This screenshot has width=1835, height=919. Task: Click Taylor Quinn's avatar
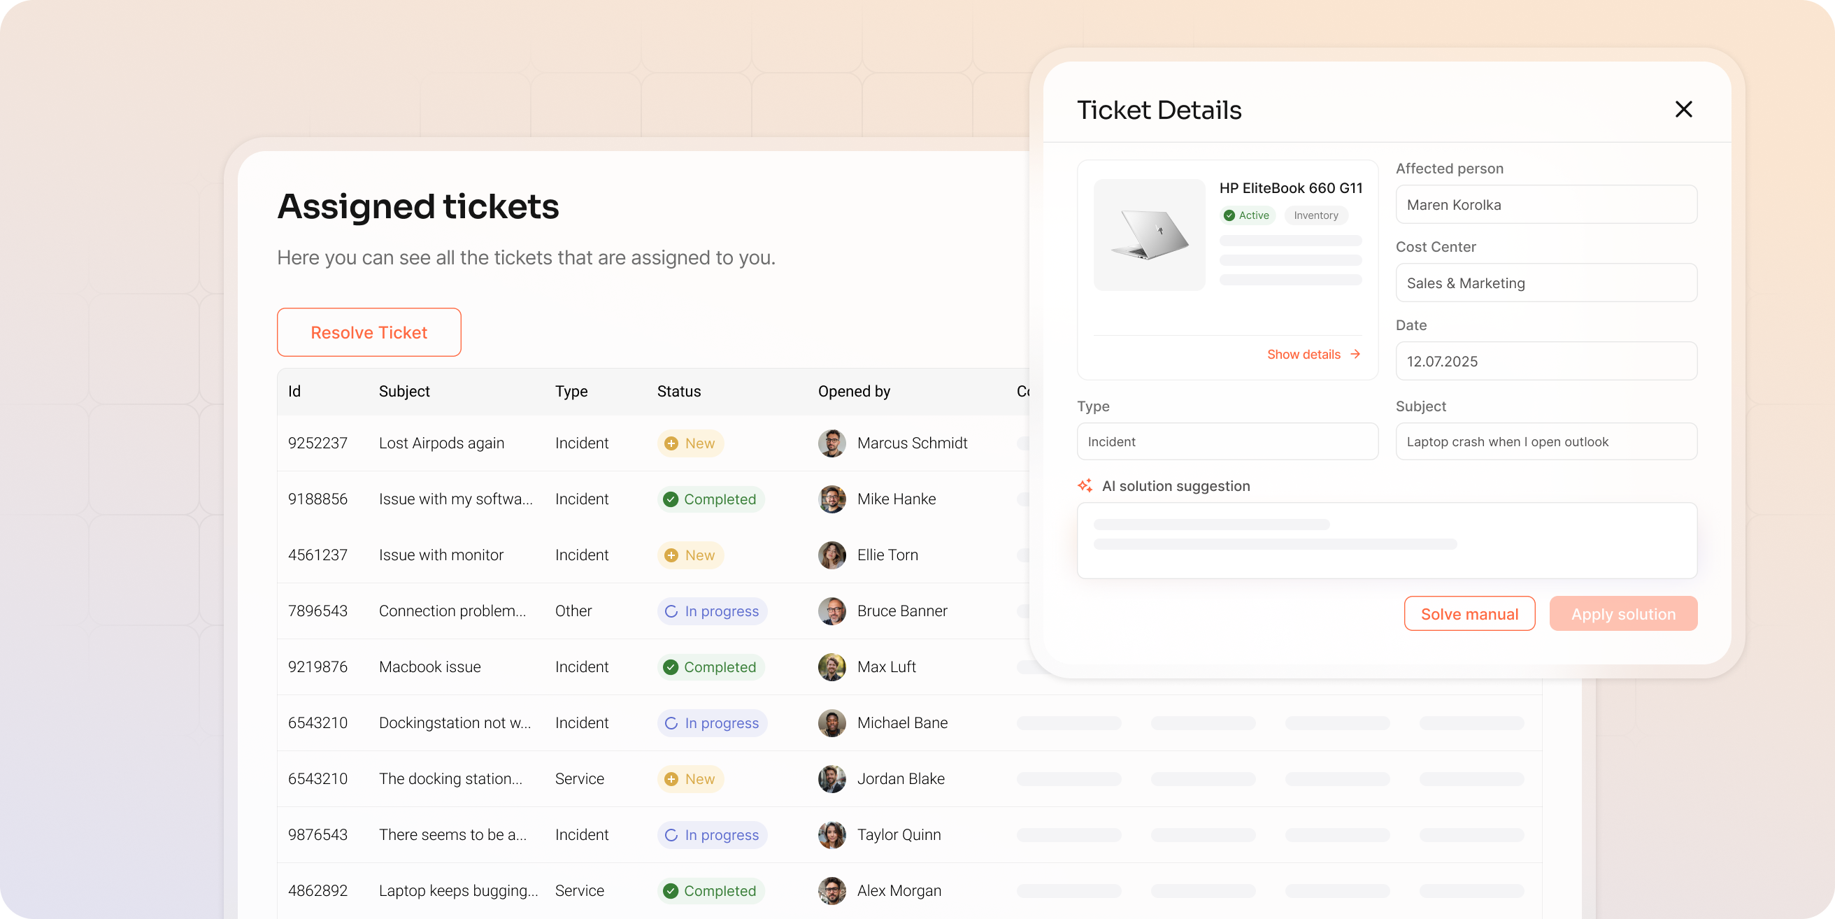(832, 835)
